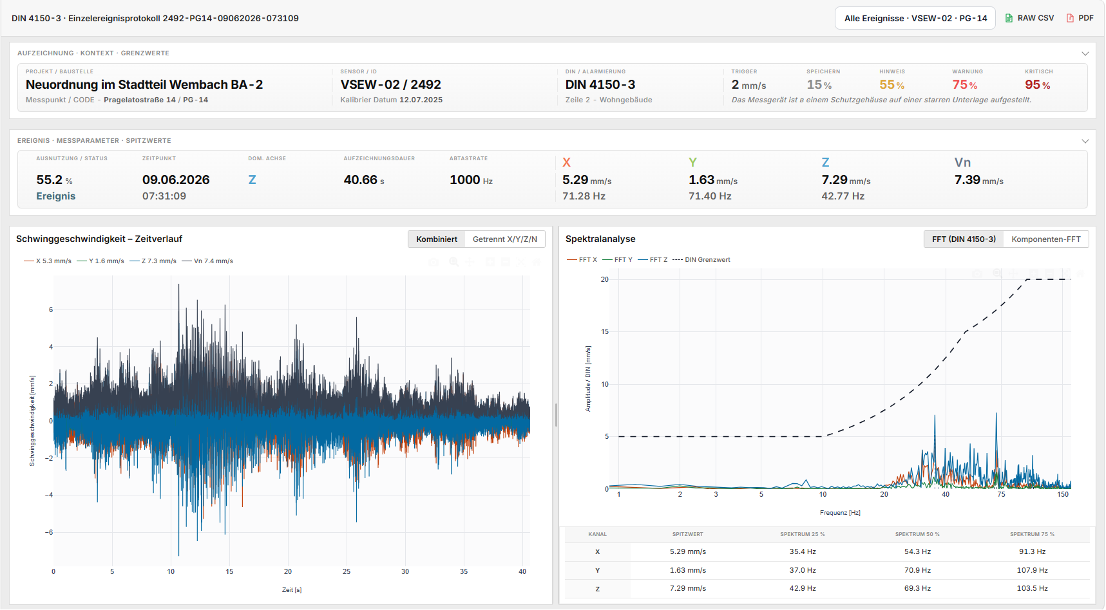1106x610 pixels.
Task: Click the Zeile 2 - Wohngebäude text
Action: pos(609,100)
